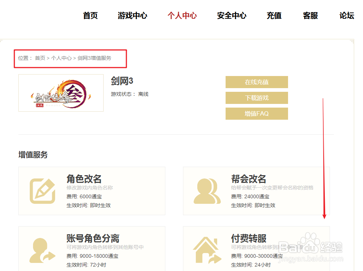The width and height of the screenshot is (363, 271).
Task: Open the 增值FAQ button
Action: pos(257,113)
